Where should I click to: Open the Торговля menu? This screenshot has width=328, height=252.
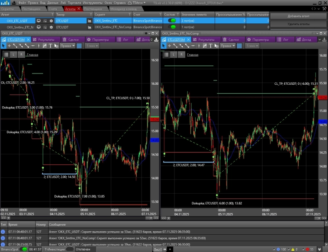pos(74,3)
